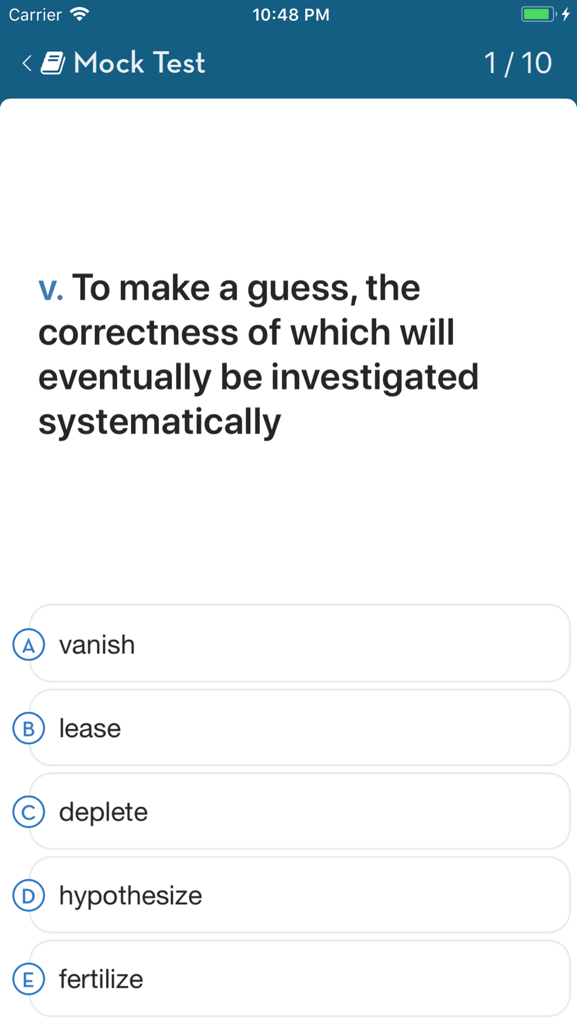This screenshot has width=577, height=1026.
Task: Tap the Wi-Fi icon in status bar
Action: click(x=79, y=14)
